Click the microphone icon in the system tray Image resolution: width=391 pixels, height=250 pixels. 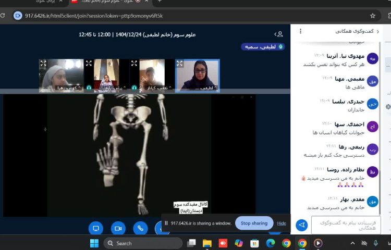(x=375, y=243)
